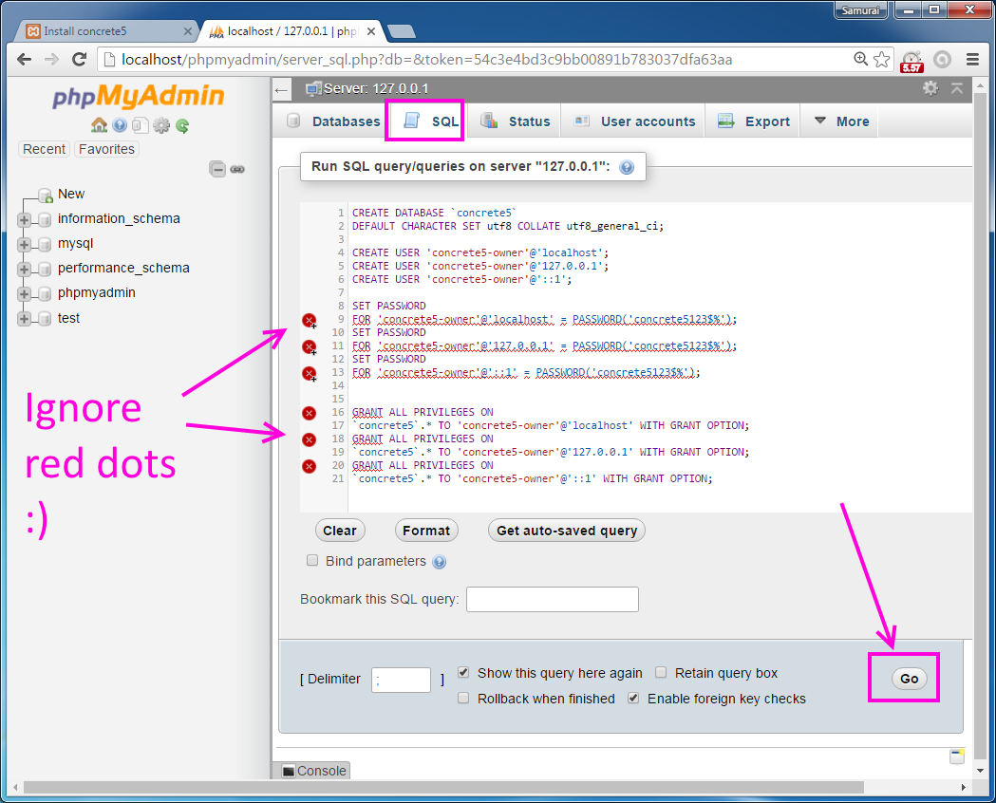This screenshot has height=803, width=996.
Task: Switch to Databases tab
Action: click(x=333, y=121)
